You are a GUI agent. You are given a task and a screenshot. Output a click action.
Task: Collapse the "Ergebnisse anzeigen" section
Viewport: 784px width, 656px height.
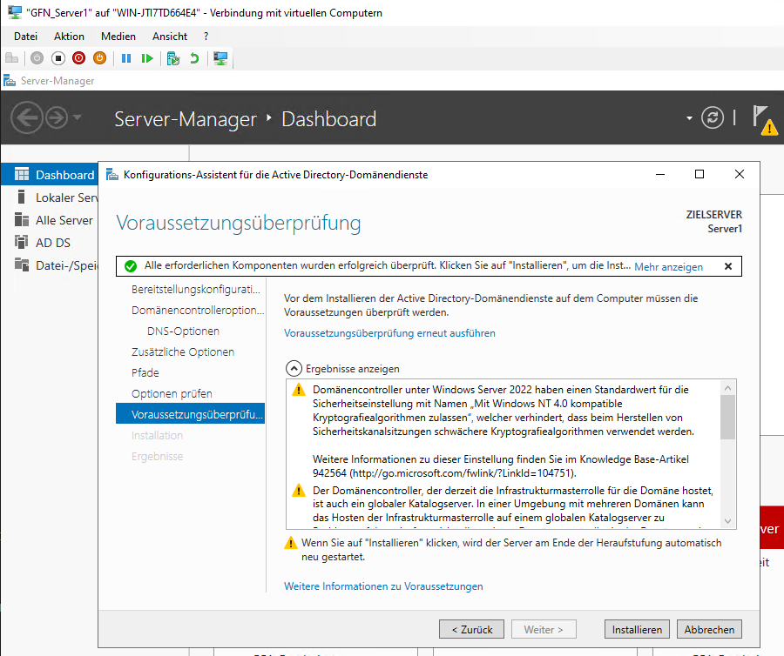[294, 368]
